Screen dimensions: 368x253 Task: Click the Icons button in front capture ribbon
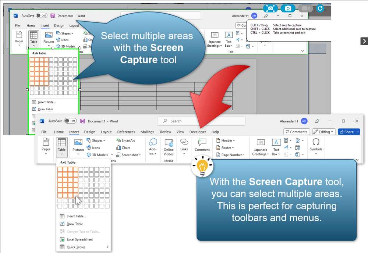point(93,148)
